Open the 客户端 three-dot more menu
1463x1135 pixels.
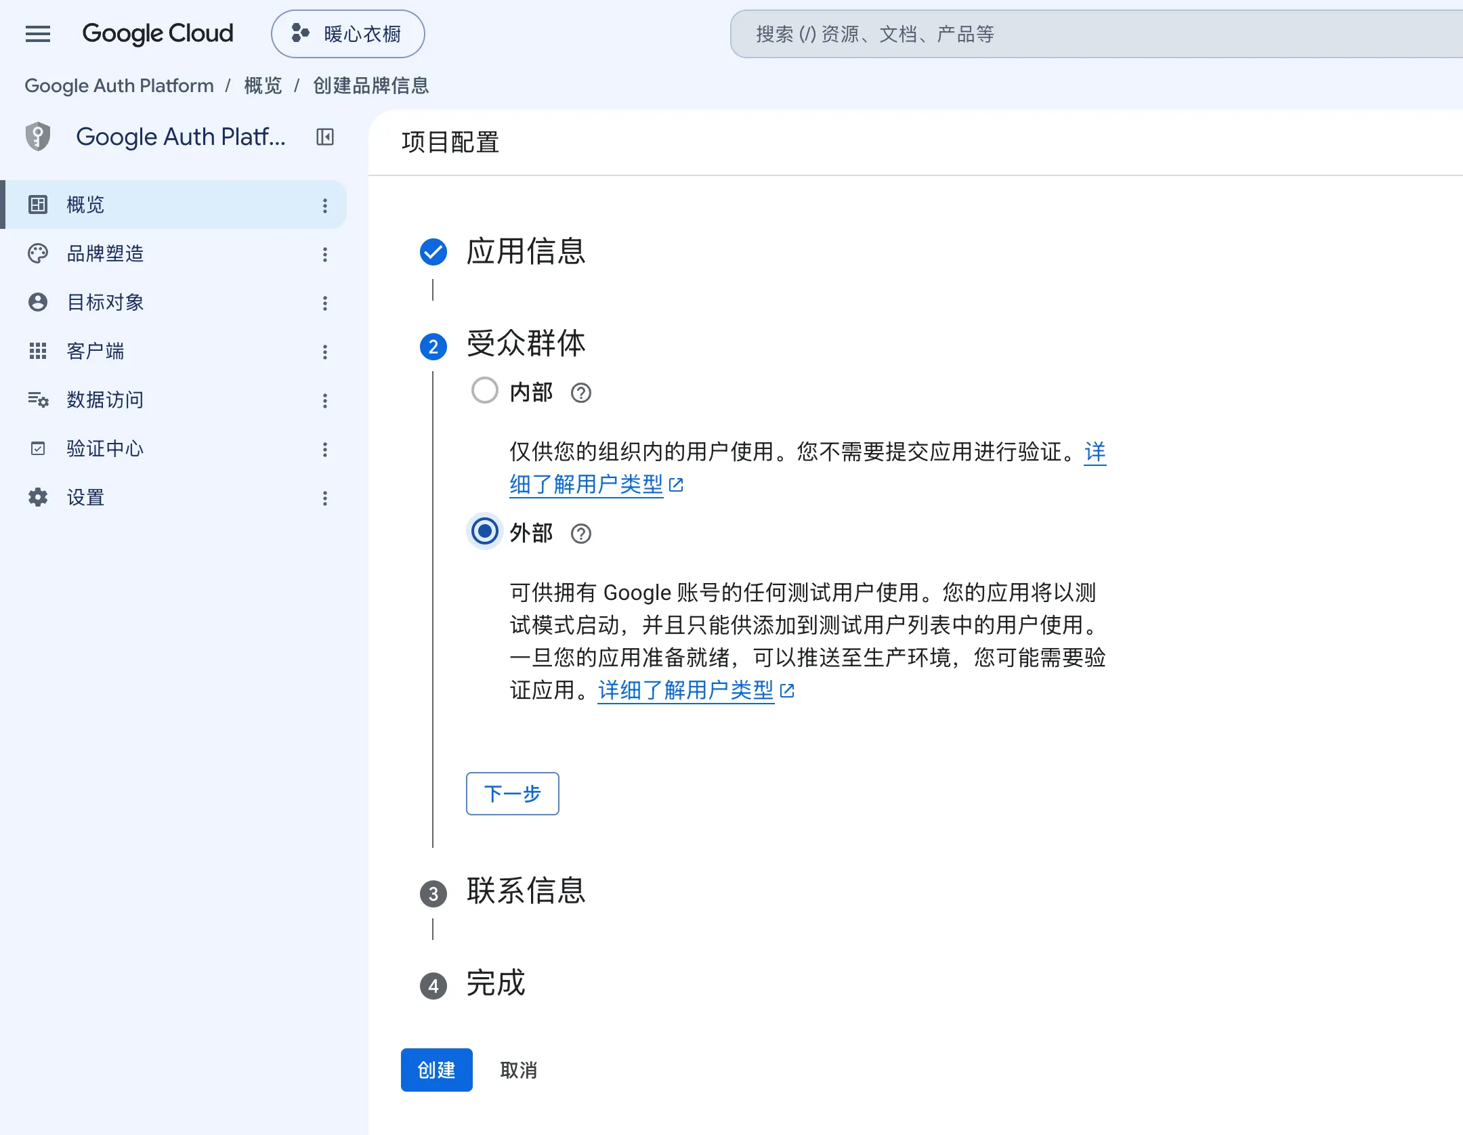[x=325, y=352]
